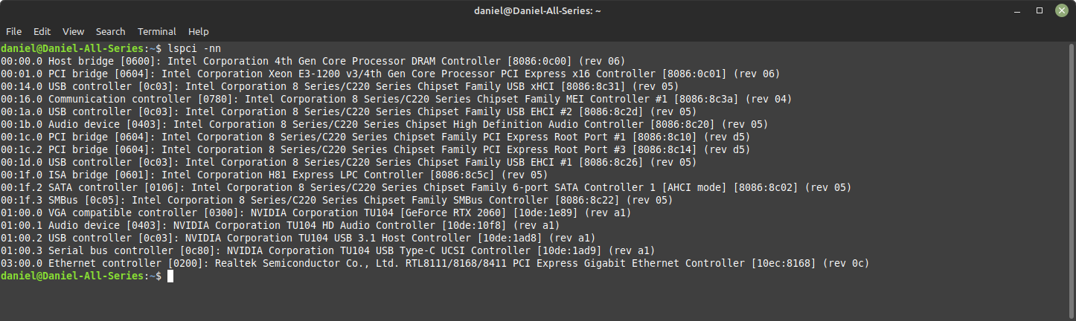Screen dimensions: 1076x321
Task: Minimize the terminal window
Action: click(x=1019, y=11)
